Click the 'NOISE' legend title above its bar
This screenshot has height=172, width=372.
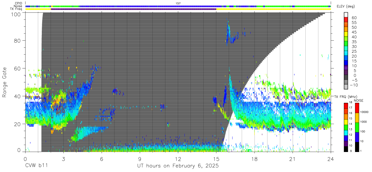359,100
